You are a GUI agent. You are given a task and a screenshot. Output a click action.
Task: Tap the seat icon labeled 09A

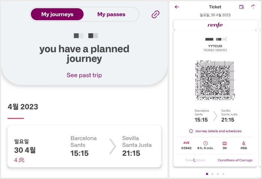coord(244,143)
